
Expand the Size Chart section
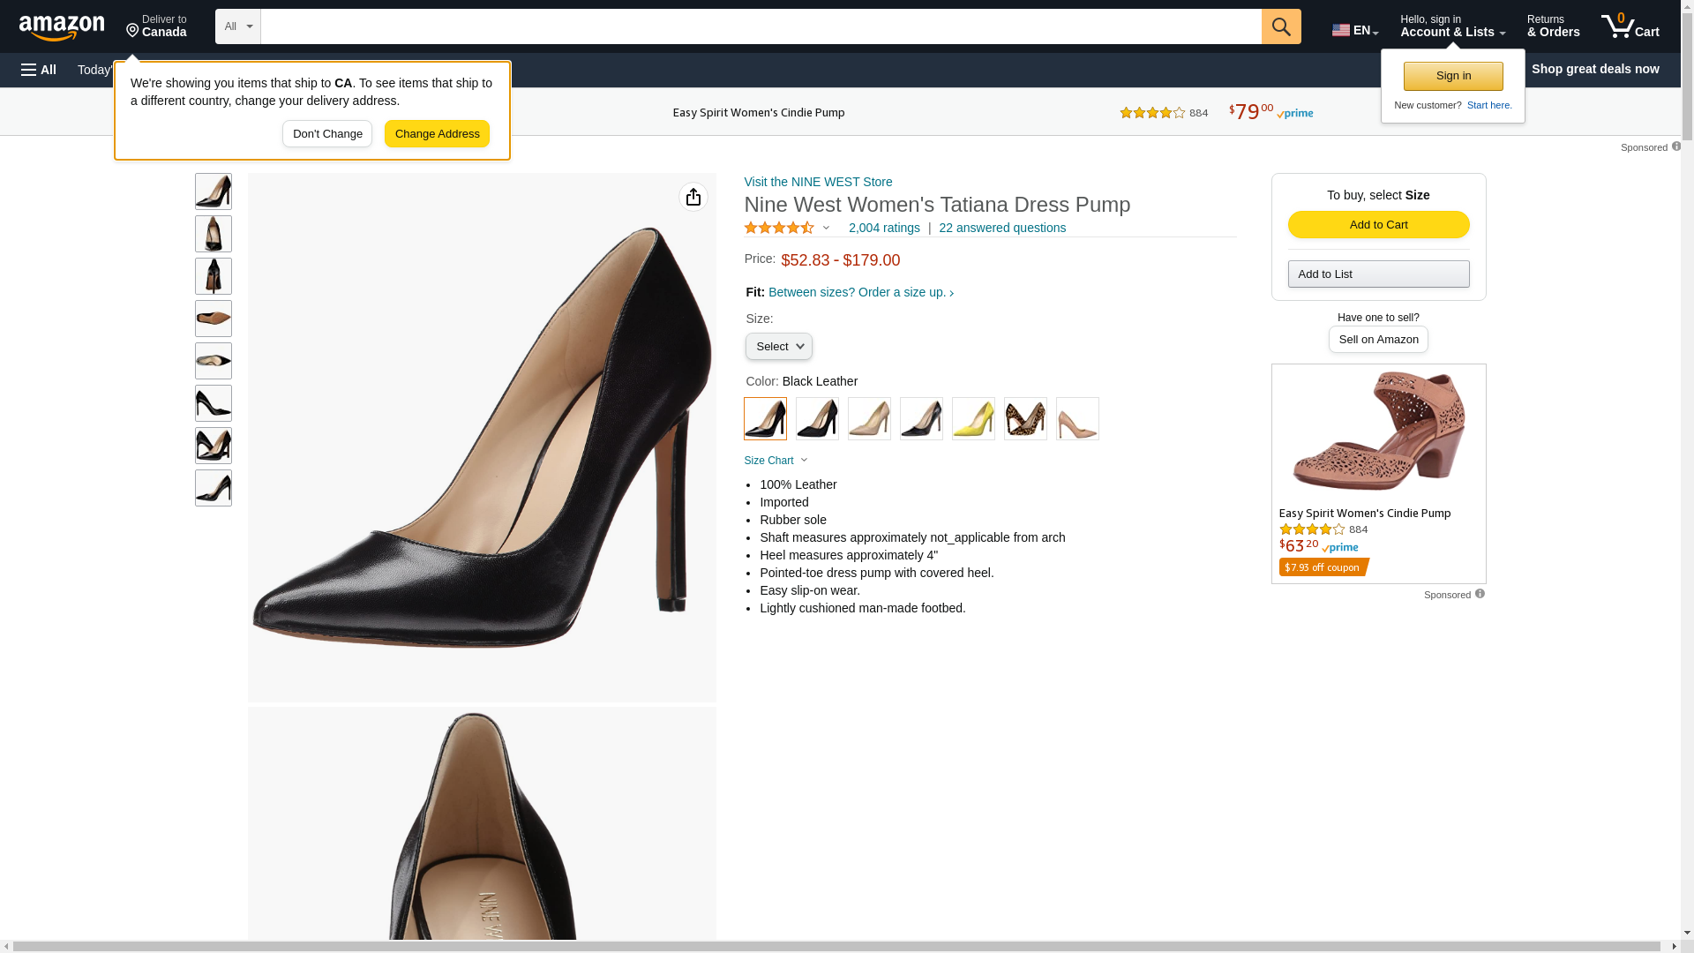tap(776, 461)
